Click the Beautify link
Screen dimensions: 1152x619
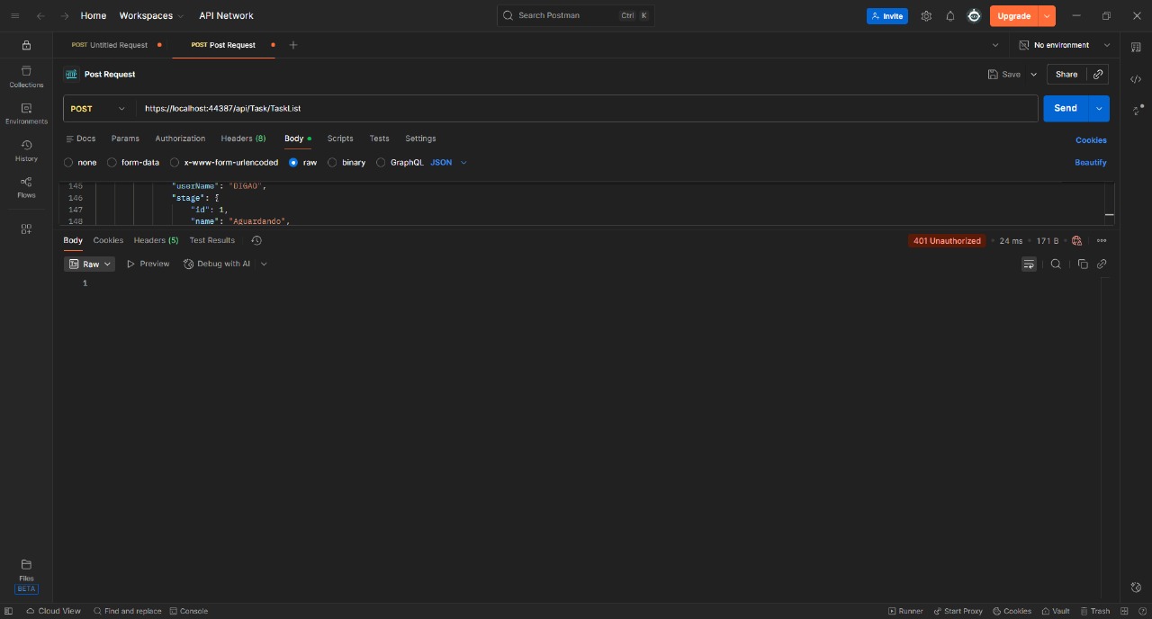pos(1090,163)
